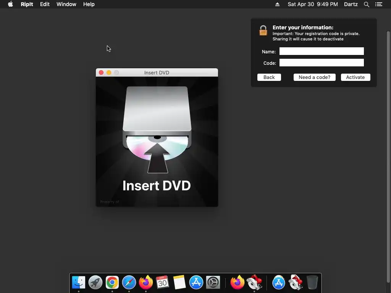Focus the Name input field
This screenshot has height=293, width=391.
322,51
